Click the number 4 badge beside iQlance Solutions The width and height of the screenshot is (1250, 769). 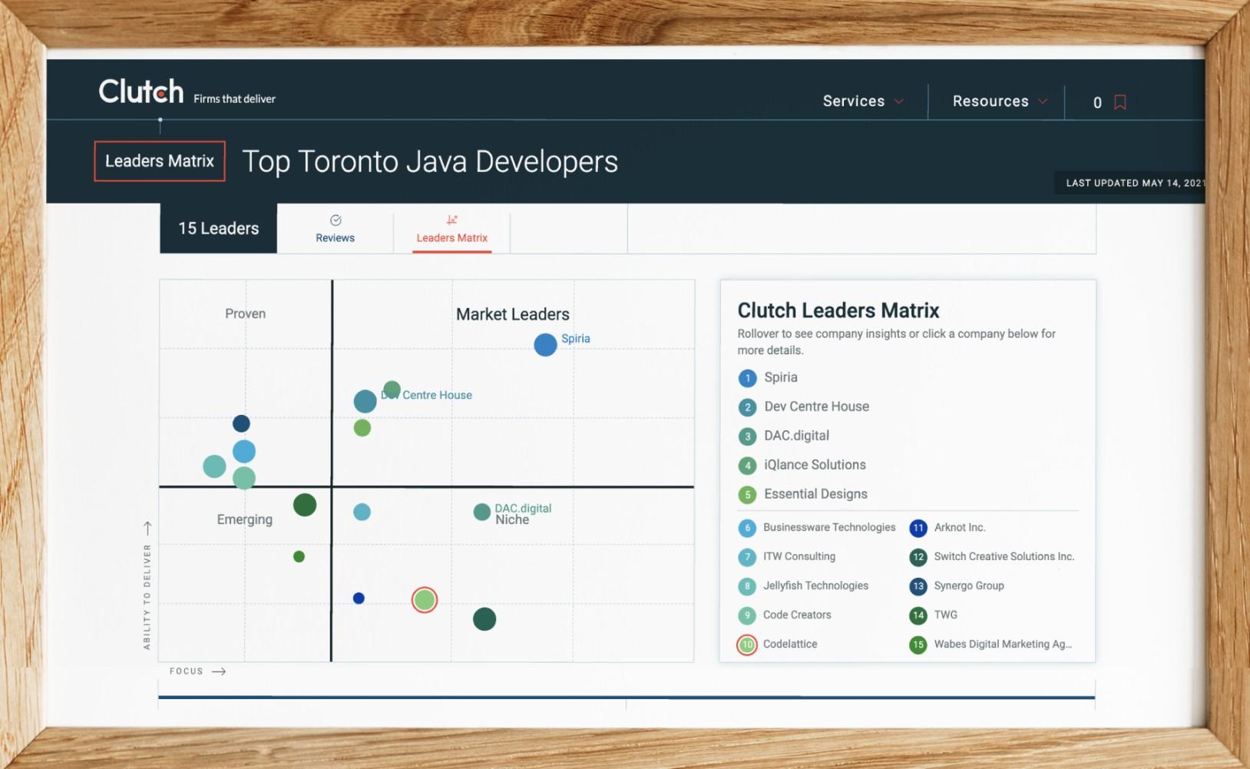tap(748, 466)
